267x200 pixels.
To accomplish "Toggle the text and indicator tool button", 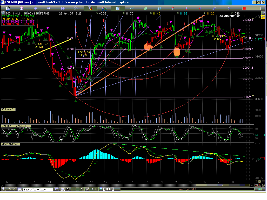I will point(90,9).
